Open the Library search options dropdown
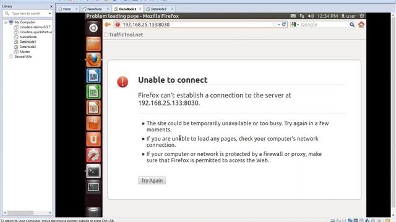The image size is (396, 222). pos(49,14)
